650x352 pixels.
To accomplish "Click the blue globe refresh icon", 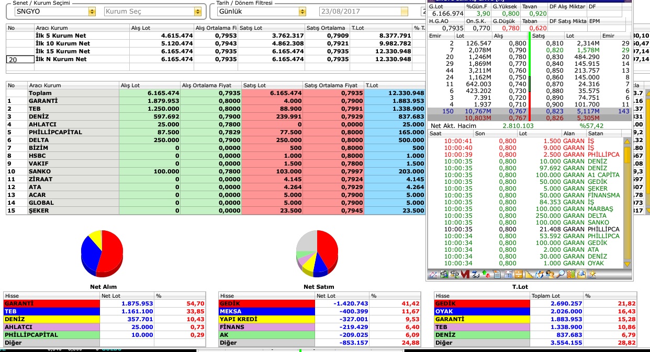I will point(539,274).
